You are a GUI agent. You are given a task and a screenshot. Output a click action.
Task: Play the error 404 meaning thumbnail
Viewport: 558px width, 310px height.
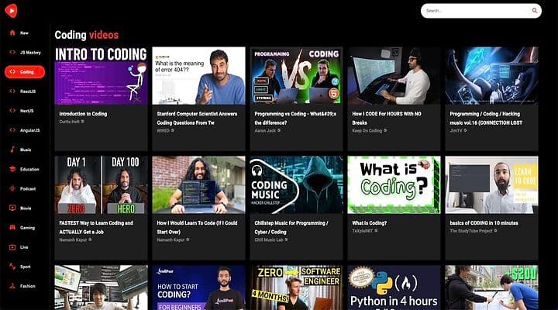pos(198,76)
